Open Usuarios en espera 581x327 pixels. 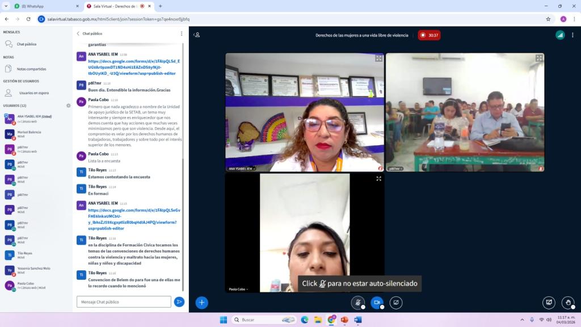coord(33,93)
